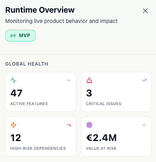Click the red warning triangle icon
This screenshot has height=162, width=156.
[x=89, y=80]
